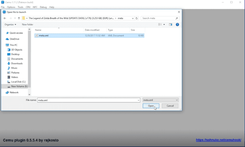Click the 3D Objects folder icon
The image size is (245, 147).
(x=9, y=50)
